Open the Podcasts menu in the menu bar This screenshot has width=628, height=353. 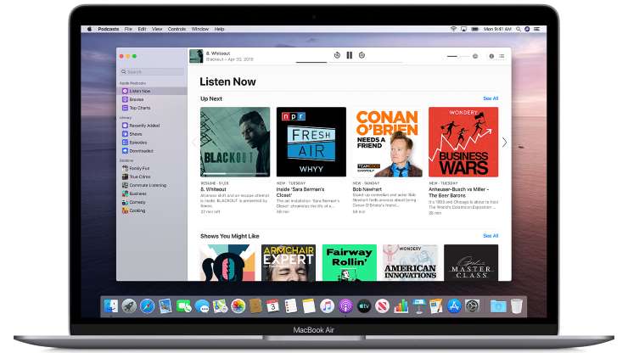coord(109,29)
